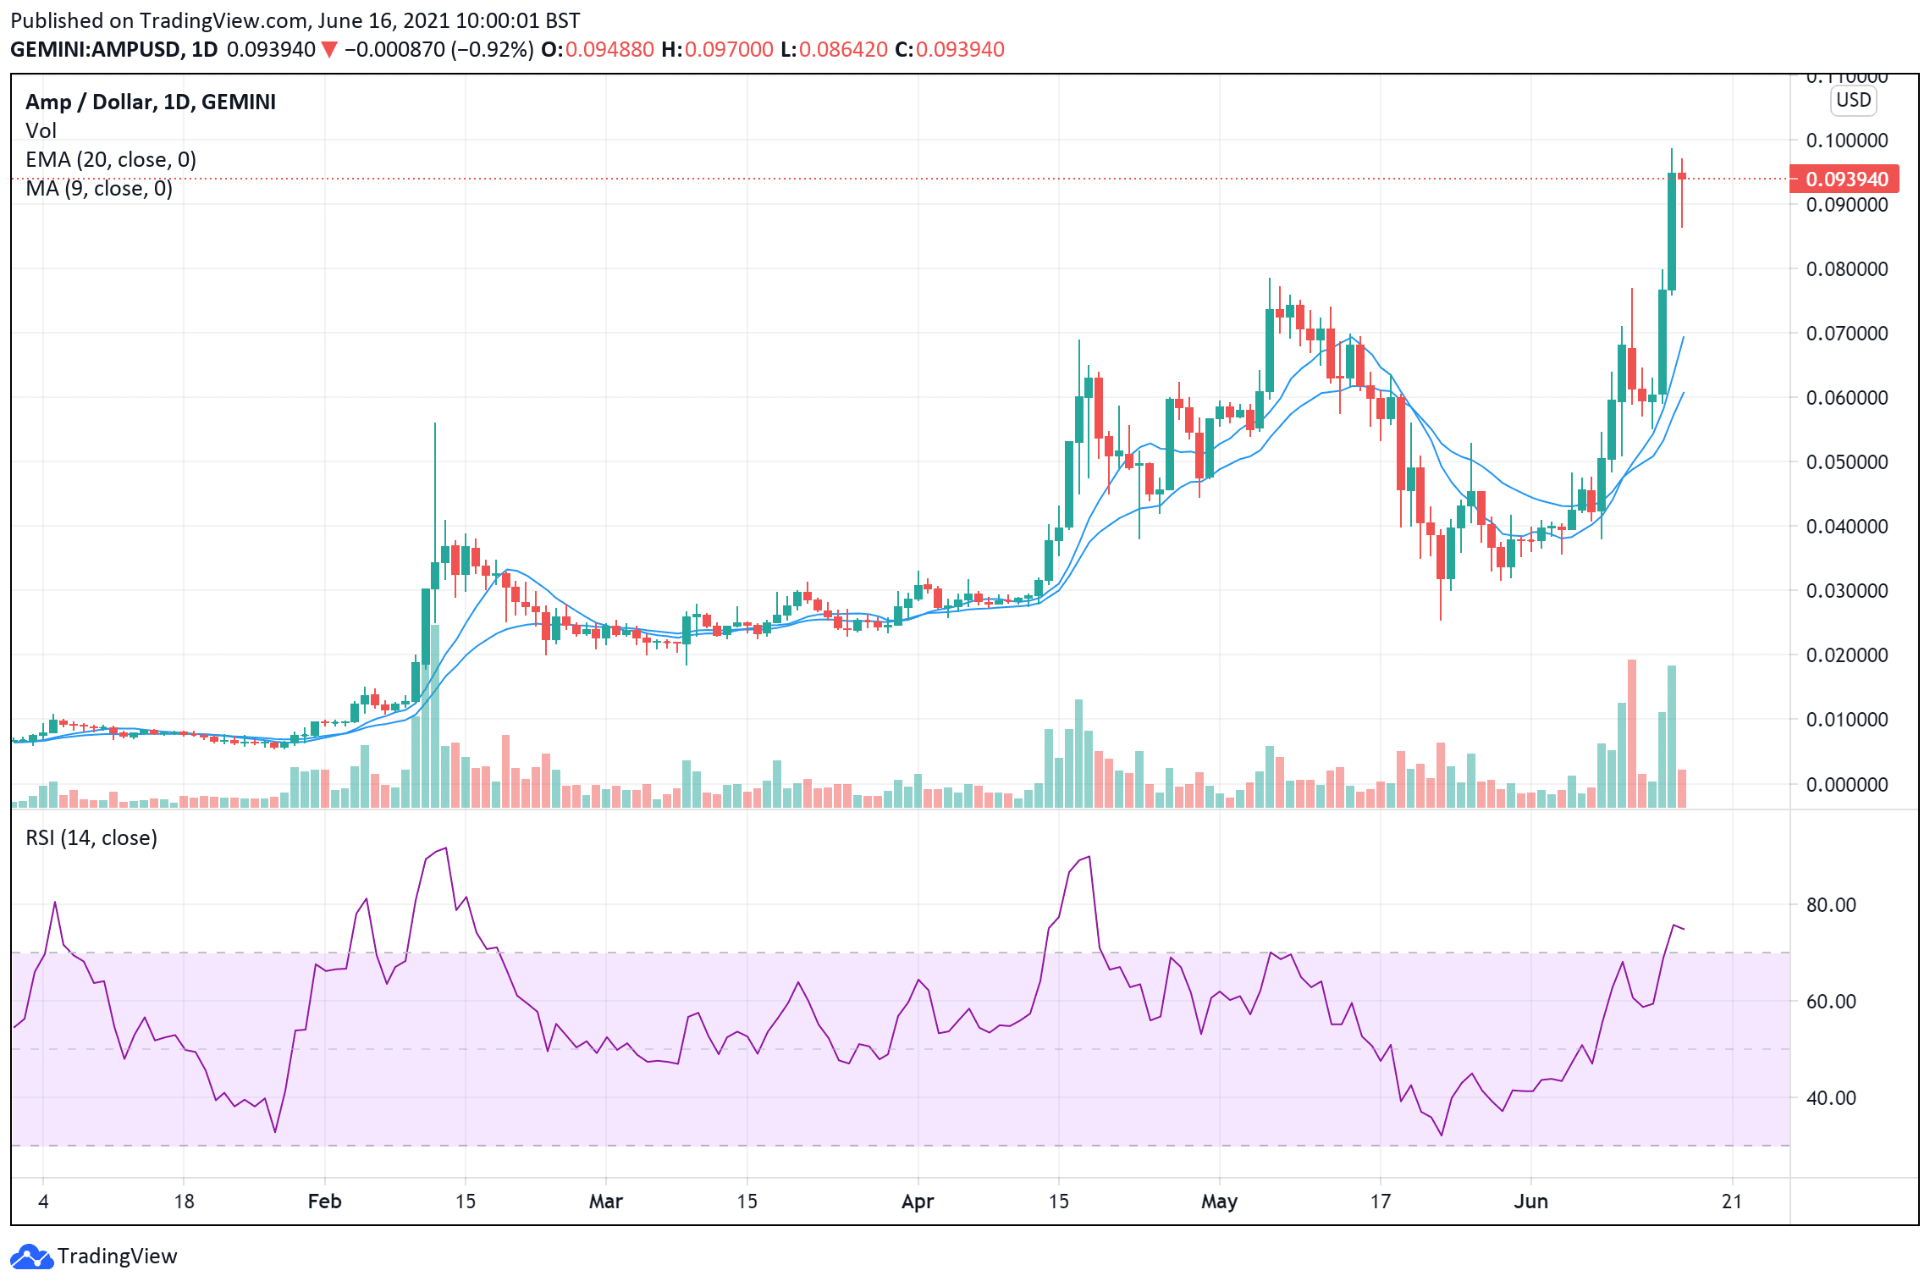
Task: Click the TradingView cloud logo icon
Action: coord(32,1257)
